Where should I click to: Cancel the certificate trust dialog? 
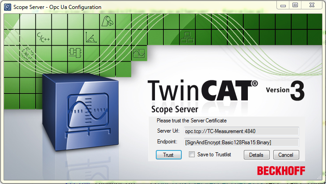click(x=286, y=155)
